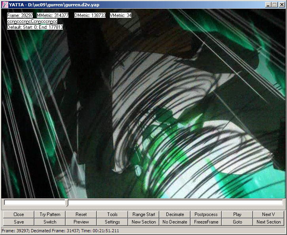Click the 'VMetric: 34' overlay label
This screenshot has width=287, height=235.
[x=121, y=15]
